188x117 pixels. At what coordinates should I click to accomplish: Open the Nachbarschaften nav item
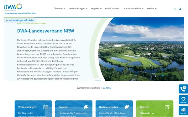tap(132, 9)
